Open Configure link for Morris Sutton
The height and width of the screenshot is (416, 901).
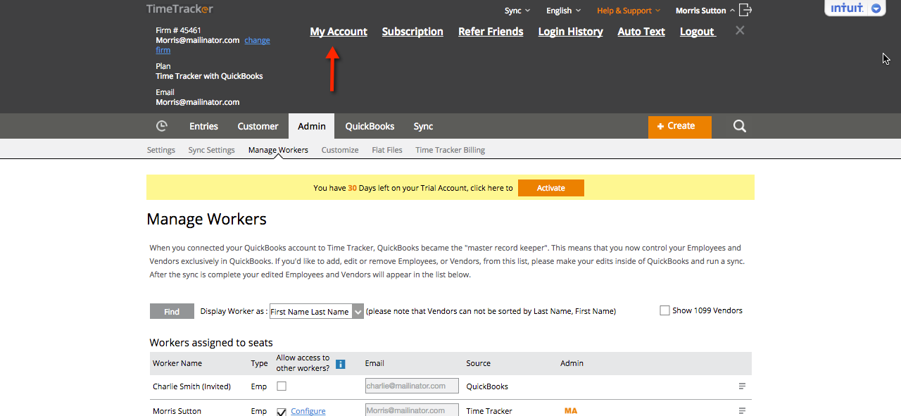pos(308,411)
